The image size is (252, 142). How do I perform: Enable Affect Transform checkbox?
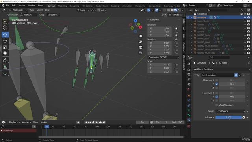click(217, 105)
